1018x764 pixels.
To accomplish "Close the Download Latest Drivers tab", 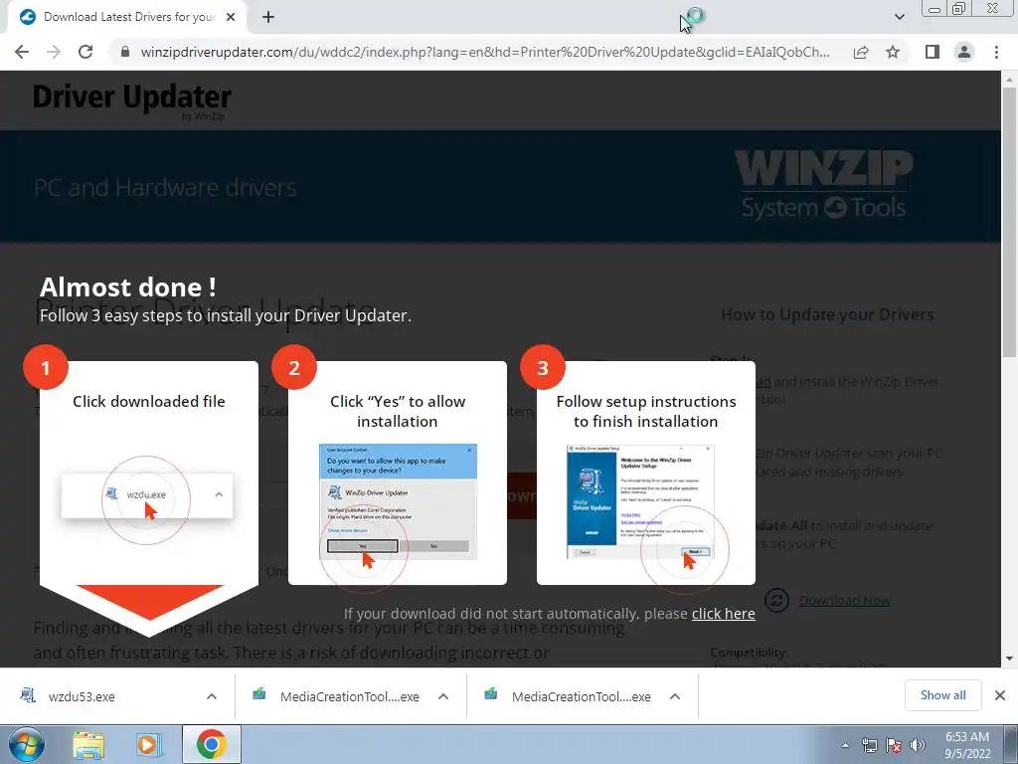I will (x=231, y=18).
